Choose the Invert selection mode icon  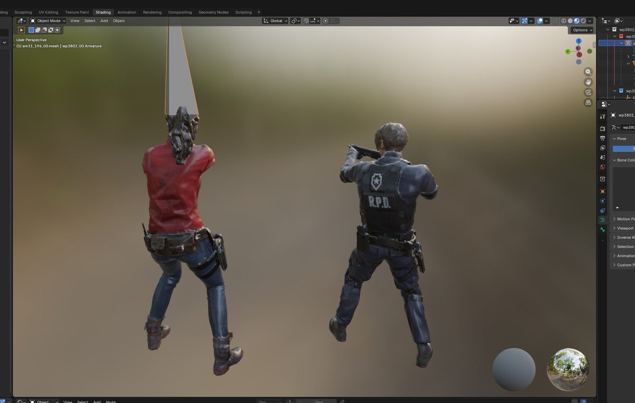tap(51, 30)
